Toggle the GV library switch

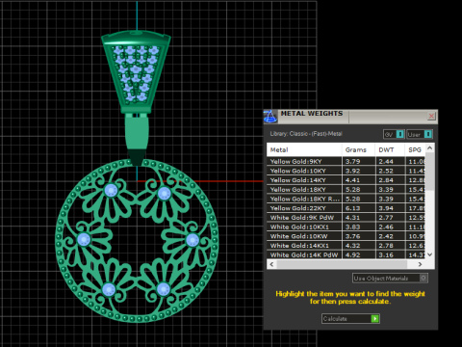pos(394,134)
